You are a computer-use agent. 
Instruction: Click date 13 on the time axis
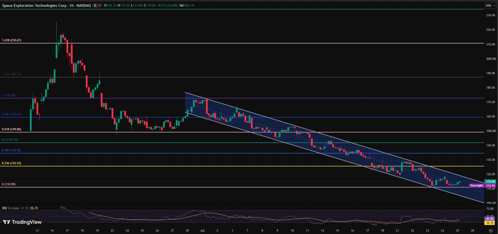37,230
